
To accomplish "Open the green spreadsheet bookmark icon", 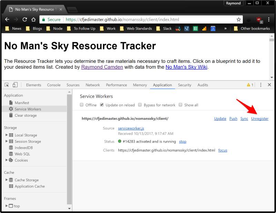I will pos(195,29).
